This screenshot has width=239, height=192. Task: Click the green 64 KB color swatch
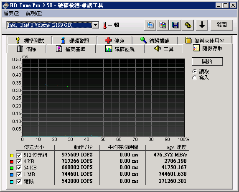click(x=12, y=168)
